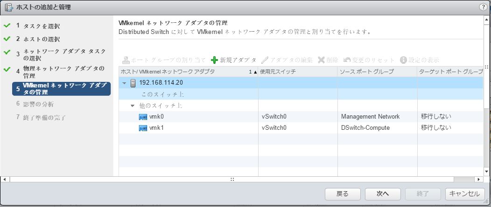This screenshot has height=207, width=491.
Task: Click 使用元スイッチ column header
Action: point(298,72)
